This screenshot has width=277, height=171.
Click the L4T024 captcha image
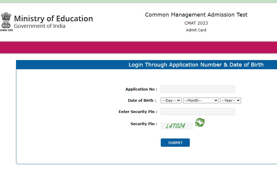pyautogui.click(x=177, y=126)
